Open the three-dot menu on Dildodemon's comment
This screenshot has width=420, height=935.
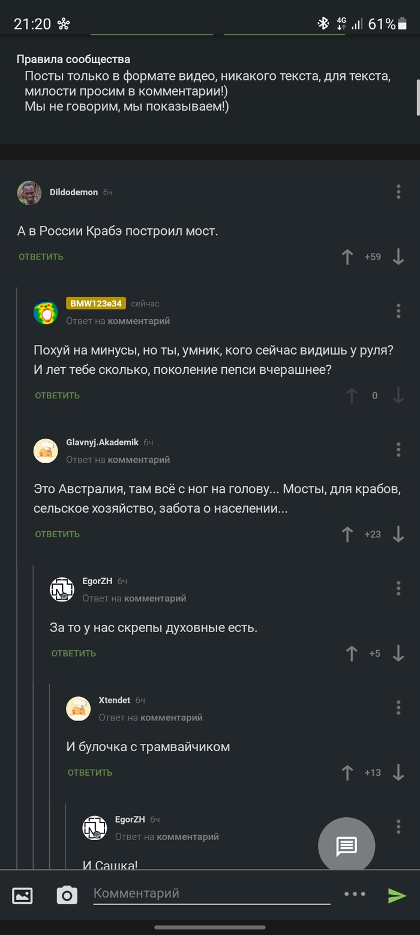click(398, 191)
